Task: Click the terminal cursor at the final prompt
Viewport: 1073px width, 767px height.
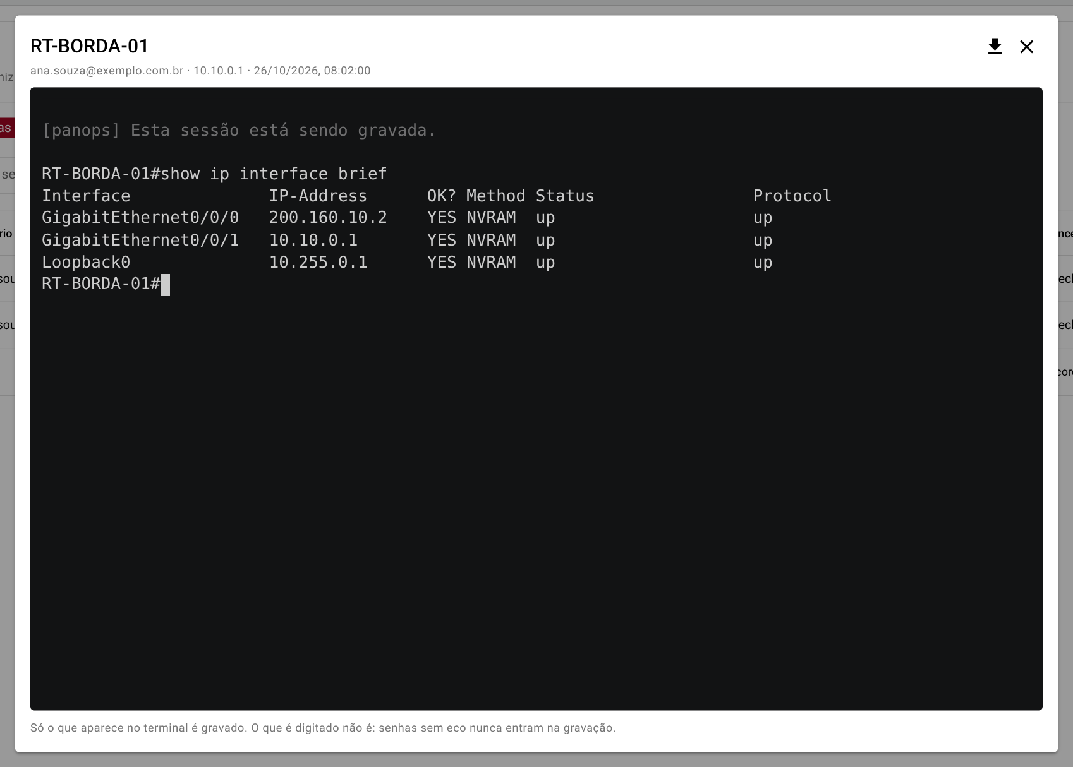Action: click(165, 285)
